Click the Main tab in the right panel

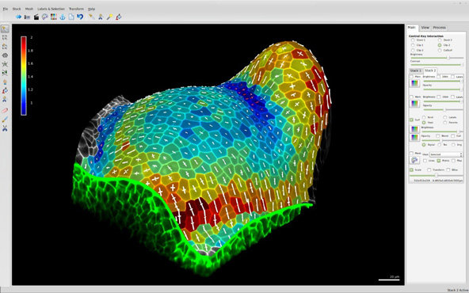click(412, 28)
